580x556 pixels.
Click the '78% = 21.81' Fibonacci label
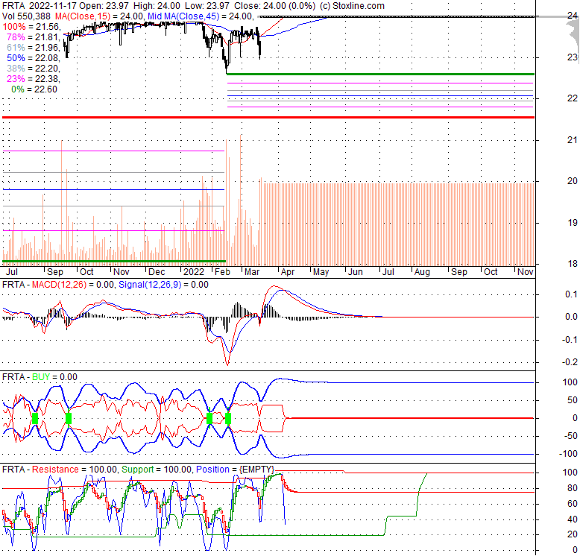pos(34,37)
